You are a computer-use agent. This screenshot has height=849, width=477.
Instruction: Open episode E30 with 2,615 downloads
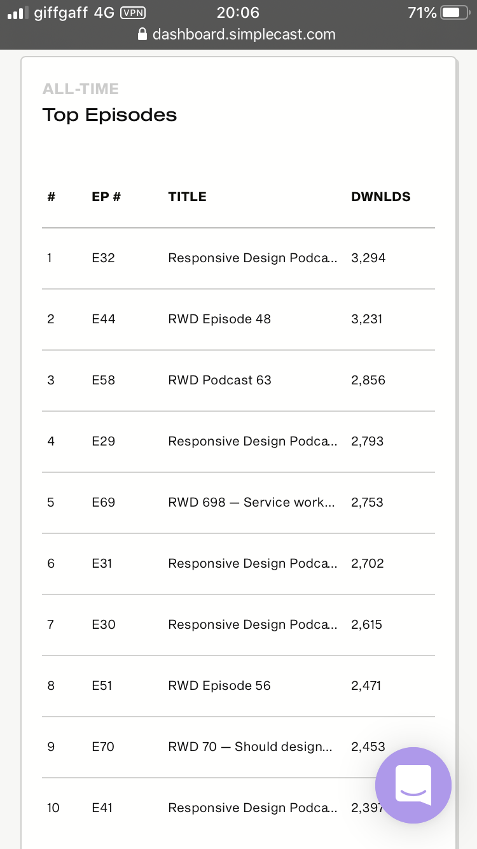click(x=238, y=625)
